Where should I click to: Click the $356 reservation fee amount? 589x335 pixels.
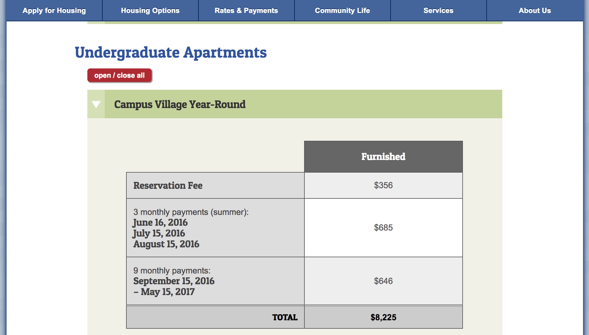383,185
